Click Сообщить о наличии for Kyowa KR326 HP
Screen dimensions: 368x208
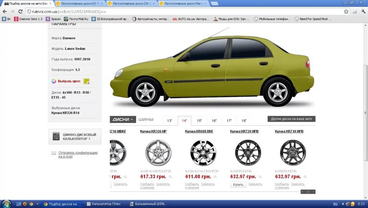pos(147,186)
